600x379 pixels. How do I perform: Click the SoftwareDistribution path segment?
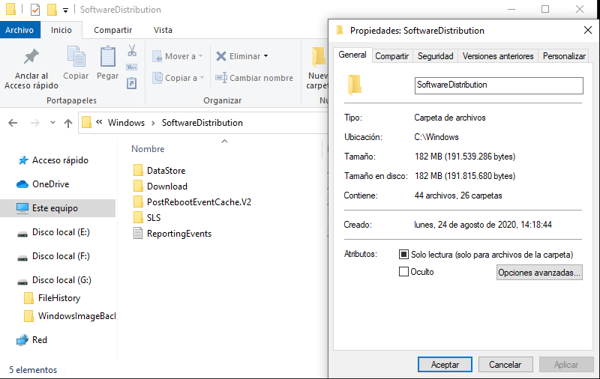coord(202,123)
